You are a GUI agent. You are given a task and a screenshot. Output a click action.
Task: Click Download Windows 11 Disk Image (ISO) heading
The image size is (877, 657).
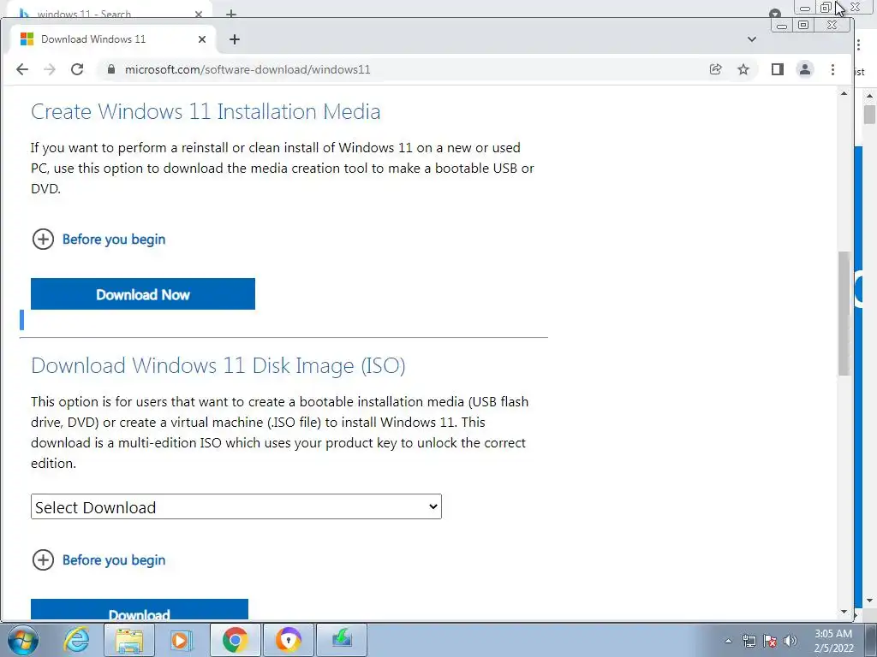pos(218,365)
